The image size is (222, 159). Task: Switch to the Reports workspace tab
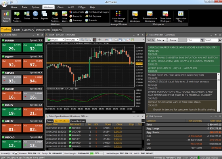tap(57, 30)
